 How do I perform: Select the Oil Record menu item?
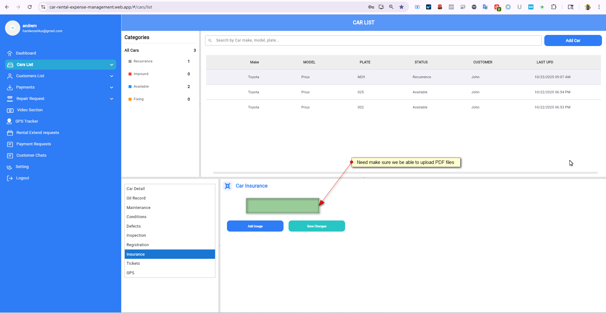pyautogui.click(x=136, y=198)
